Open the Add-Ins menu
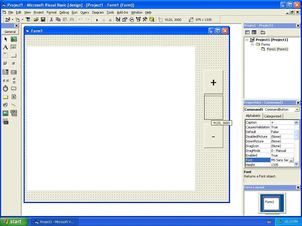 122,12
